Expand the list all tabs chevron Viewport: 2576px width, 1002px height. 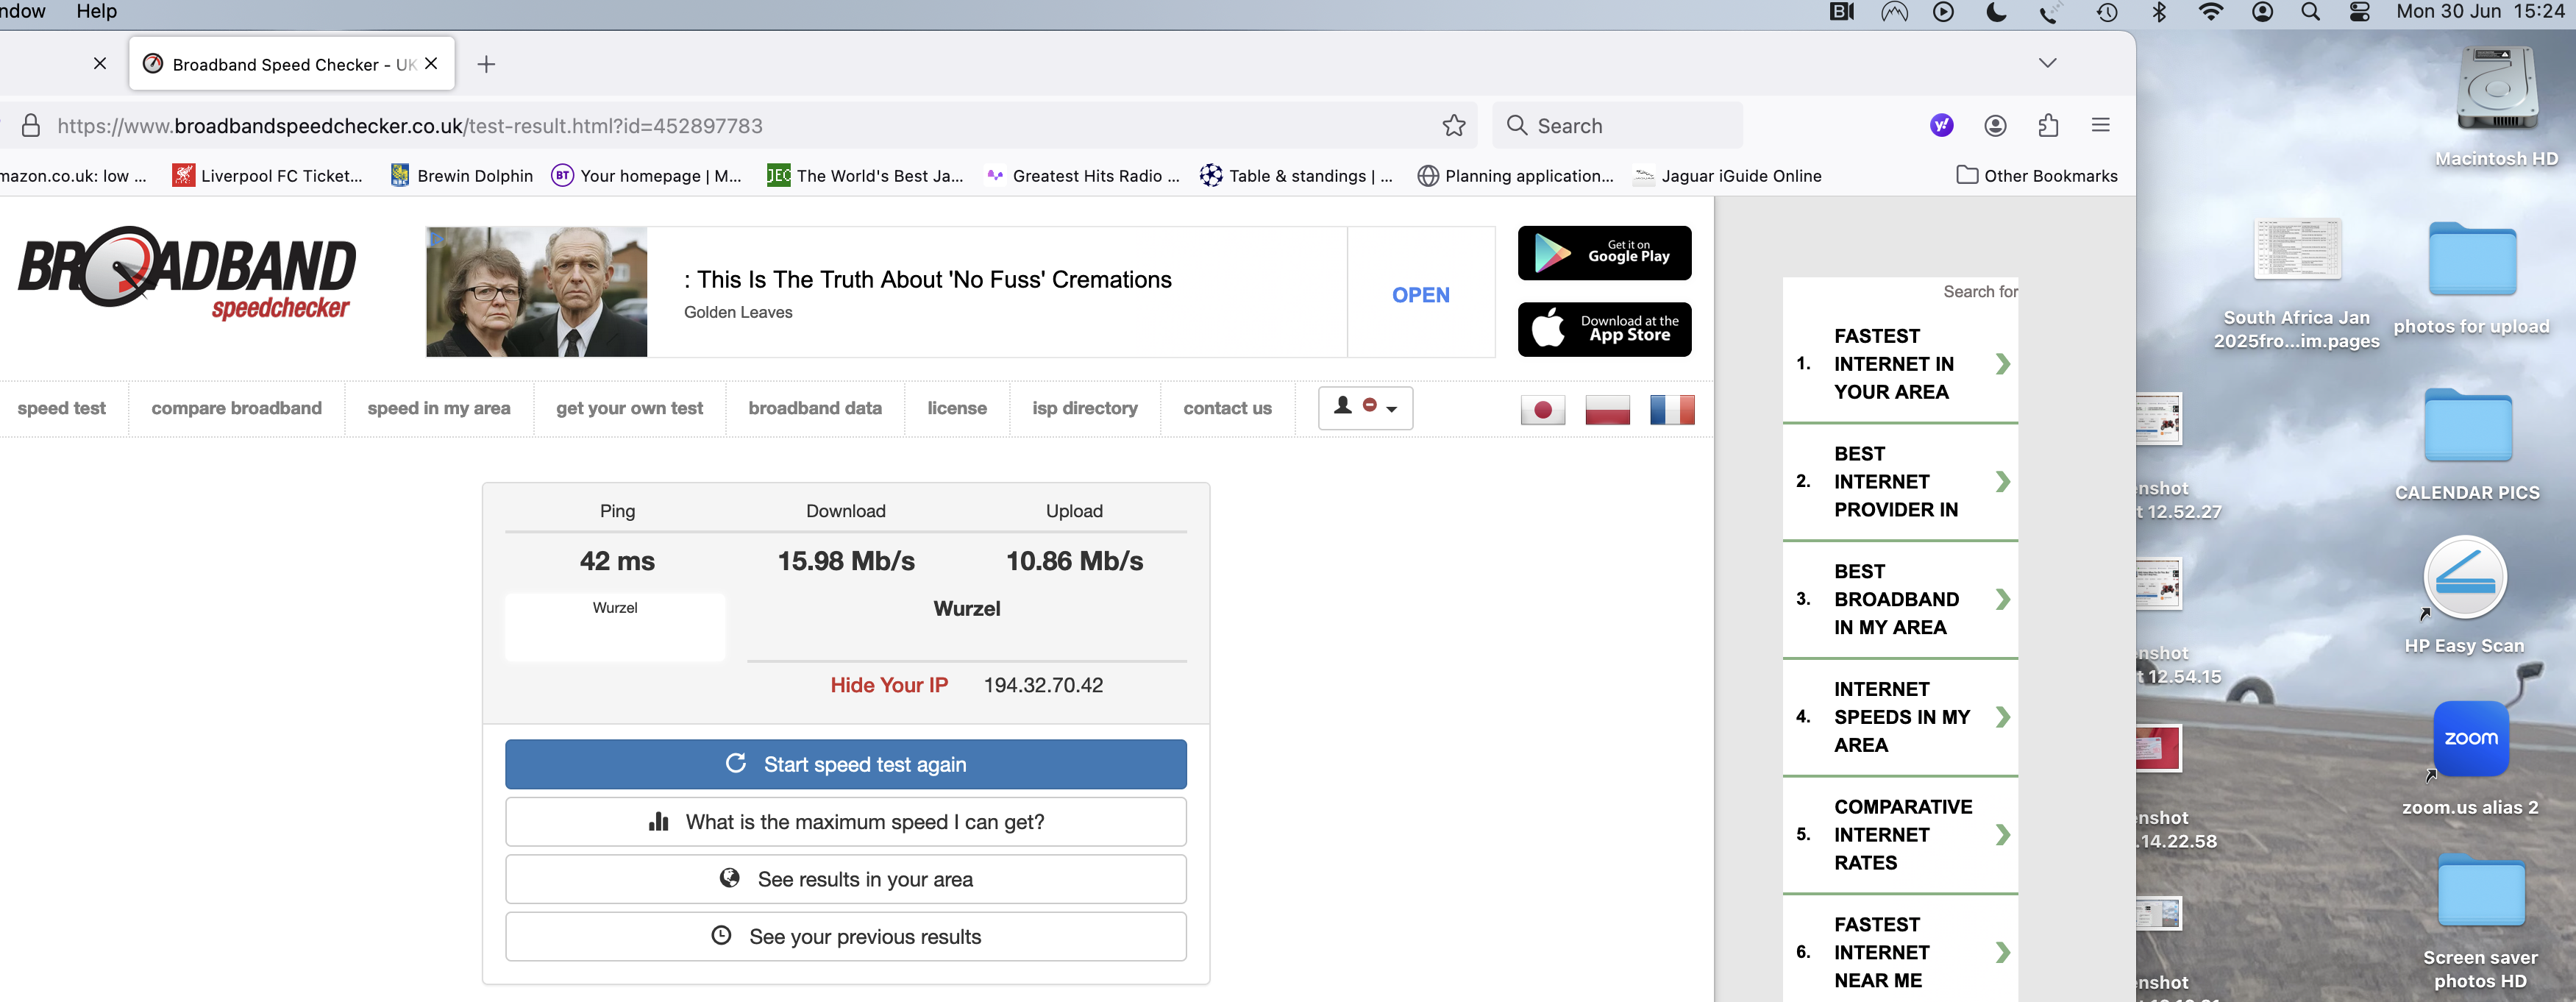[2047, 63]
